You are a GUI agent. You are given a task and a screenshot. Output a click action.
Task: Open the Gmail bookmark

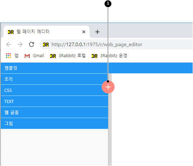(34, 56)
